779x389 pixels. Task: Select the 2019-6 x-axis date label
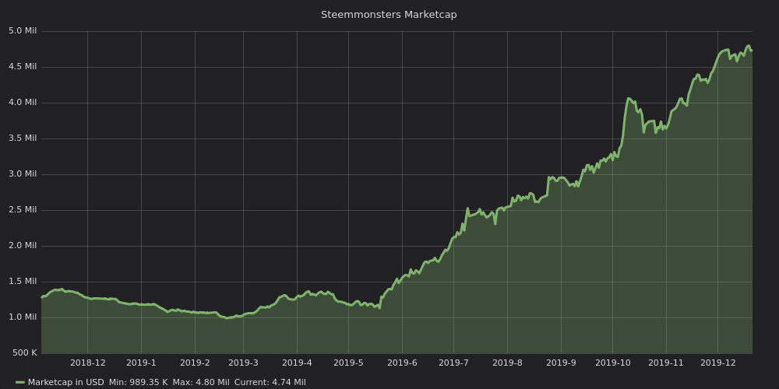(402, 363)
